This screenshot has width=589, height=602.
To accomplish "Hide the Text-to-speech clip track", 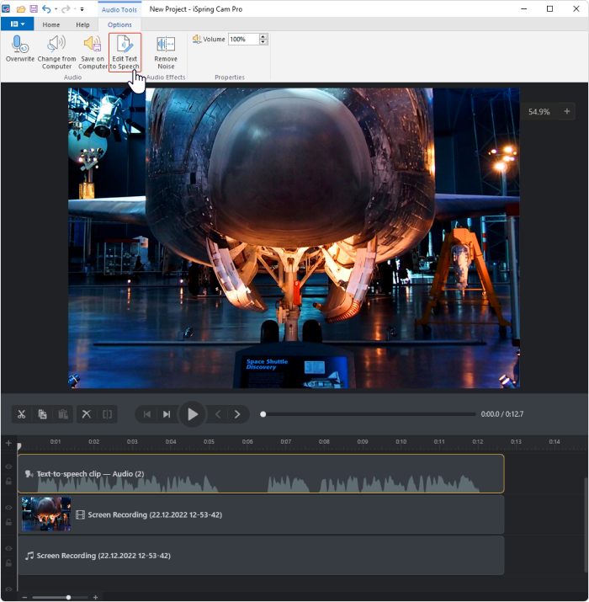I will point(9,466).
